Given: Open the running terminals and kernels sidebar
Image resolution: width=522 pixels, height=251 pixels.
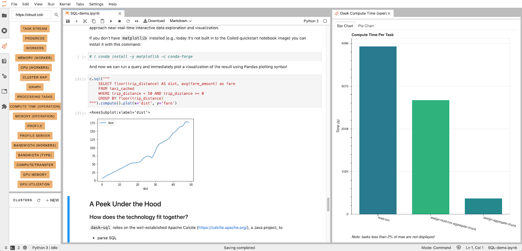Looking at the screenshot, I should coord(4,31).
